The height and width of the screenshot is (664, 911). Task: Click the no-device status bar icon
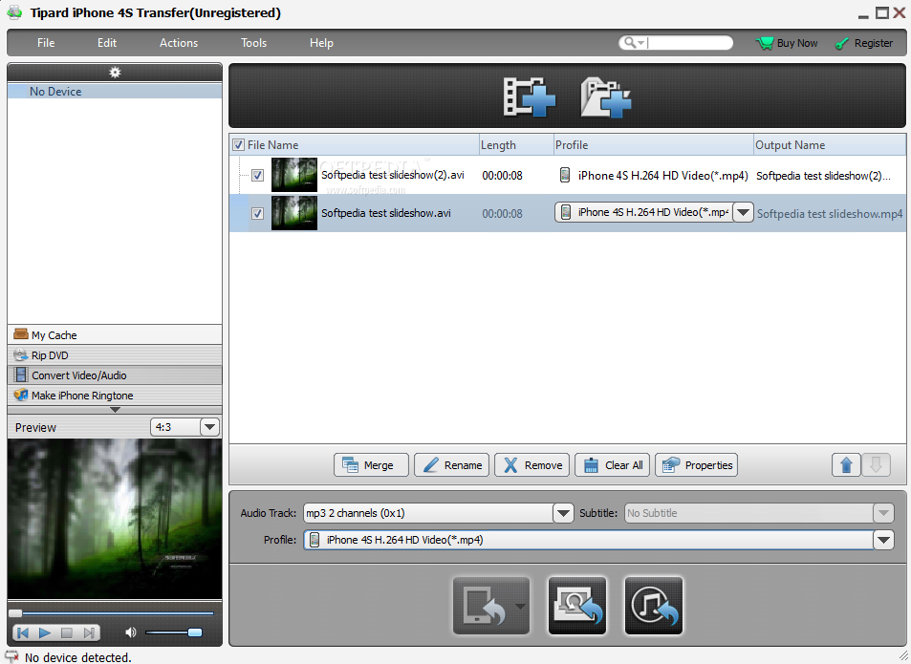click(11, 656)
